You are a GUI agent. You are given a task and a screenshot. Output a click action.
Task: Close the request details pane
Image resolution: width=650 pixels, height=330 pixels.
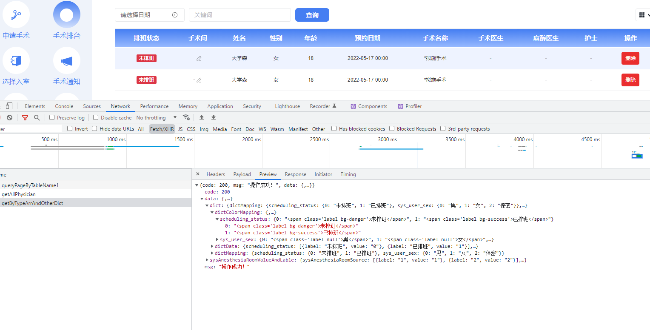click(198, 174)
